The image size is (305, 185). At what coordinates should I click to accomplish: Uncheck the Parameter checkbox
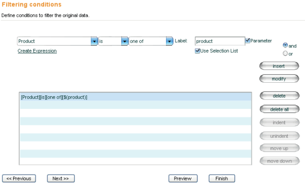[x=247, y=40]
